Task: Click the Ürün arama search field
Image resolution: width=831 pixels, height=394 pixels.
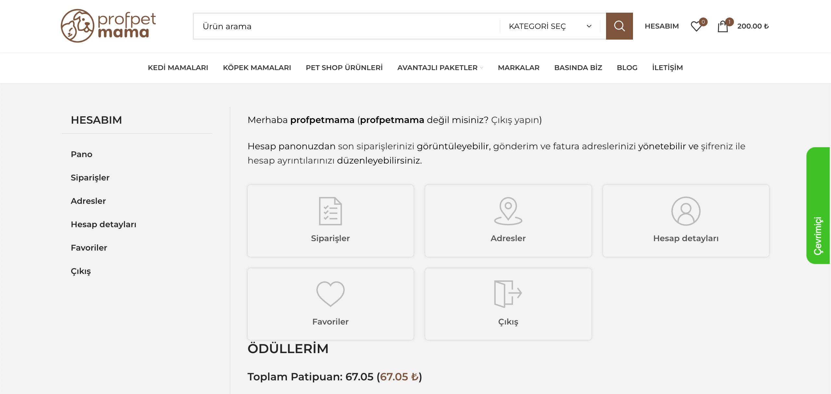Action: [x=346, y=26]
